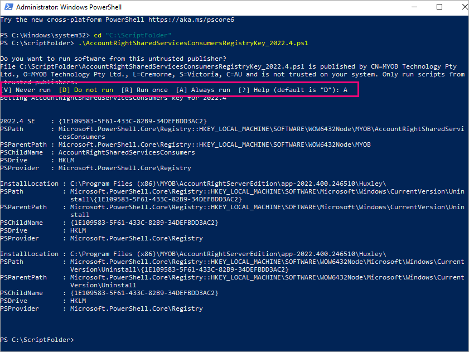Click the 'Setting AccountRightSharedServicesConsumers key' output line
The height and width of the screenshot is (352, 469).
pyautogui.click(x=113, y=98)
